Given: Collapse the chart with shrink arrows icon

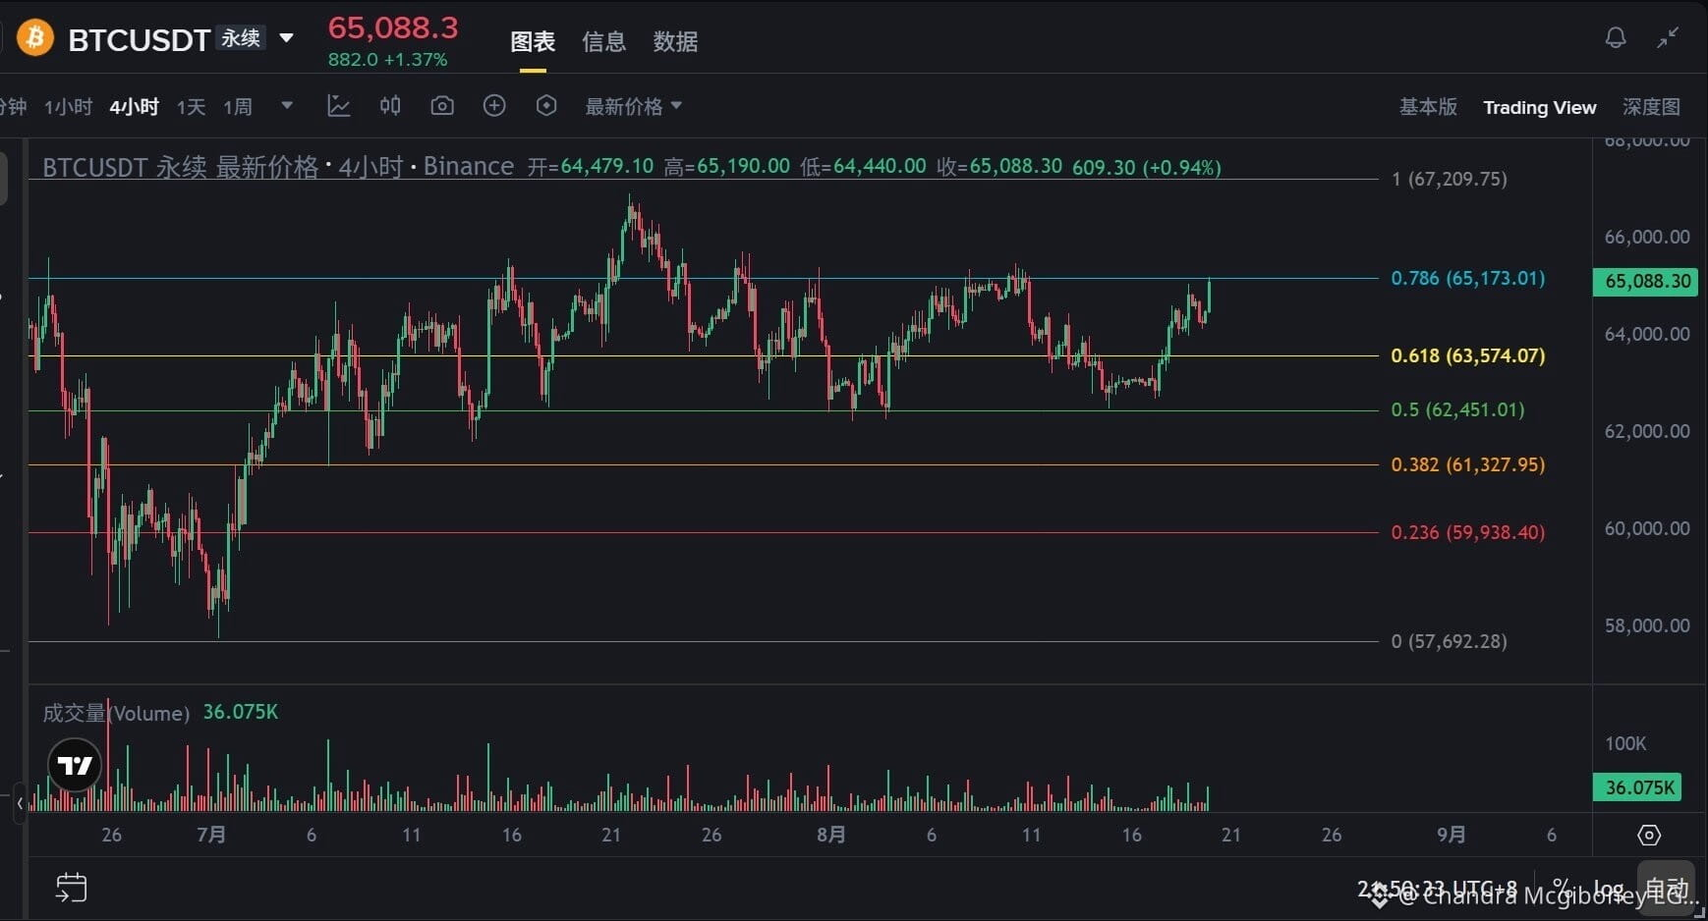Looking at the screenshot, I should pos(1669,38).
